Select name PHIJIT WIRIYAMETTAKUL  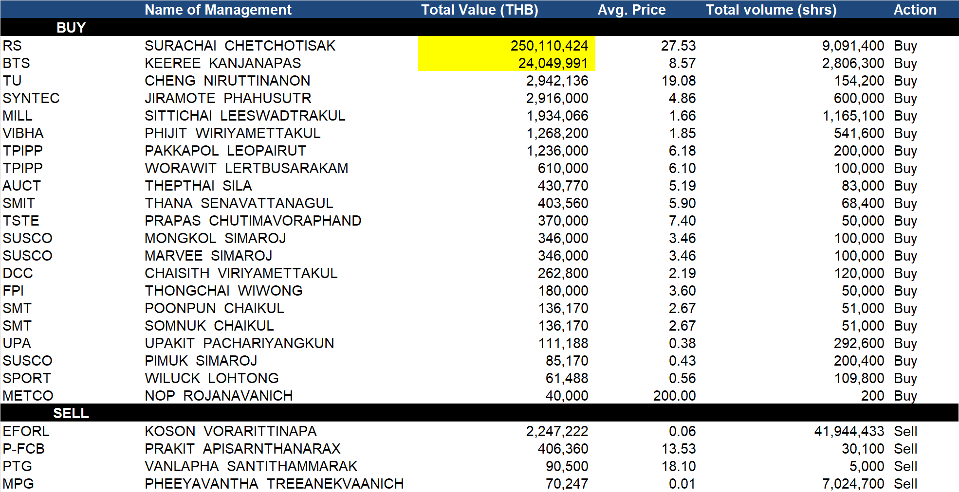233,133
